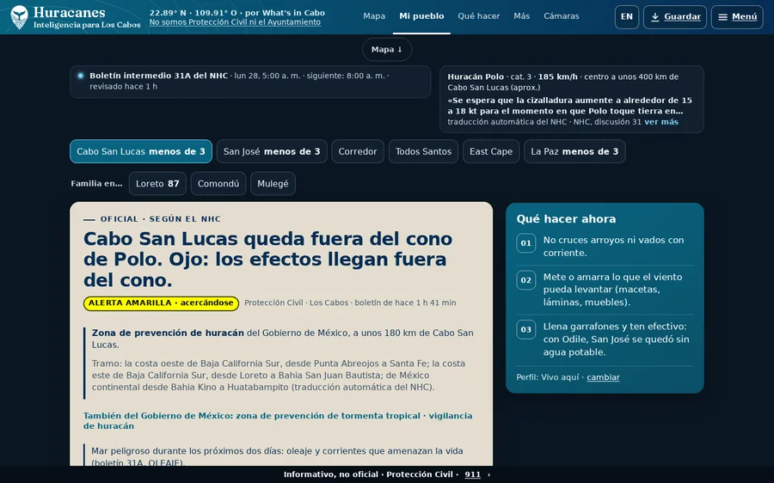Viewport: 774px width, 483px height.
Task: Open 'No somos Protección Civil ni el Ayuntamiento' link
Action: [x=235, y=22]
